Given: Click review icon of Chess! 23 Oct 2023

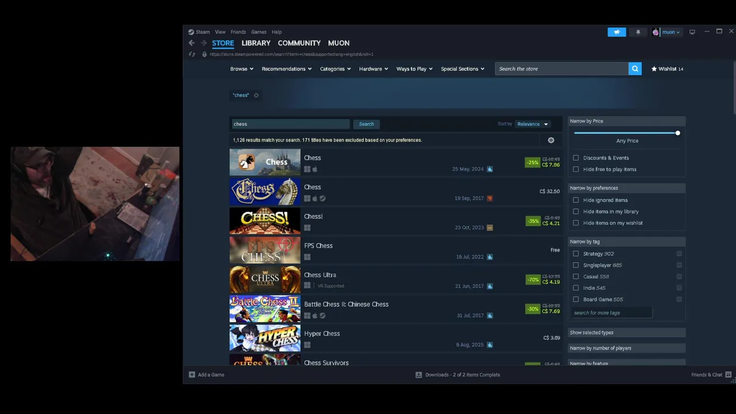Looking at the screenshot, I should (x=489, y=228).
